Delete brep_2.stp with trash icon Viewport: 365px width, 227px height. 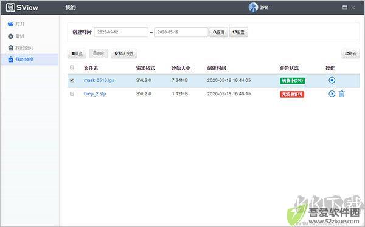point(341,93)
